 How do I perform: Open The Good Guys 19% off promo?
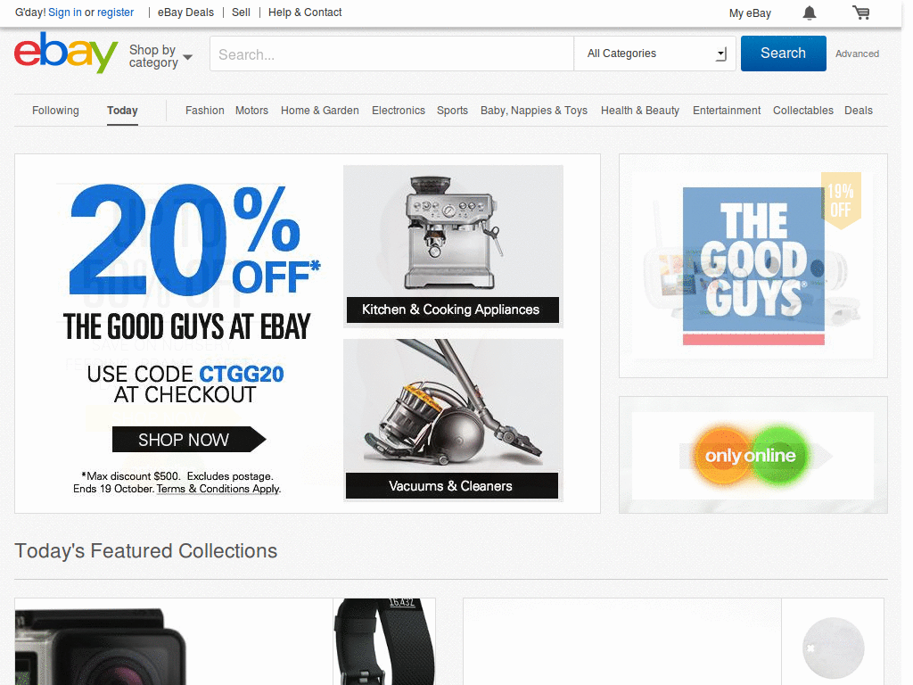click(753, 264)
